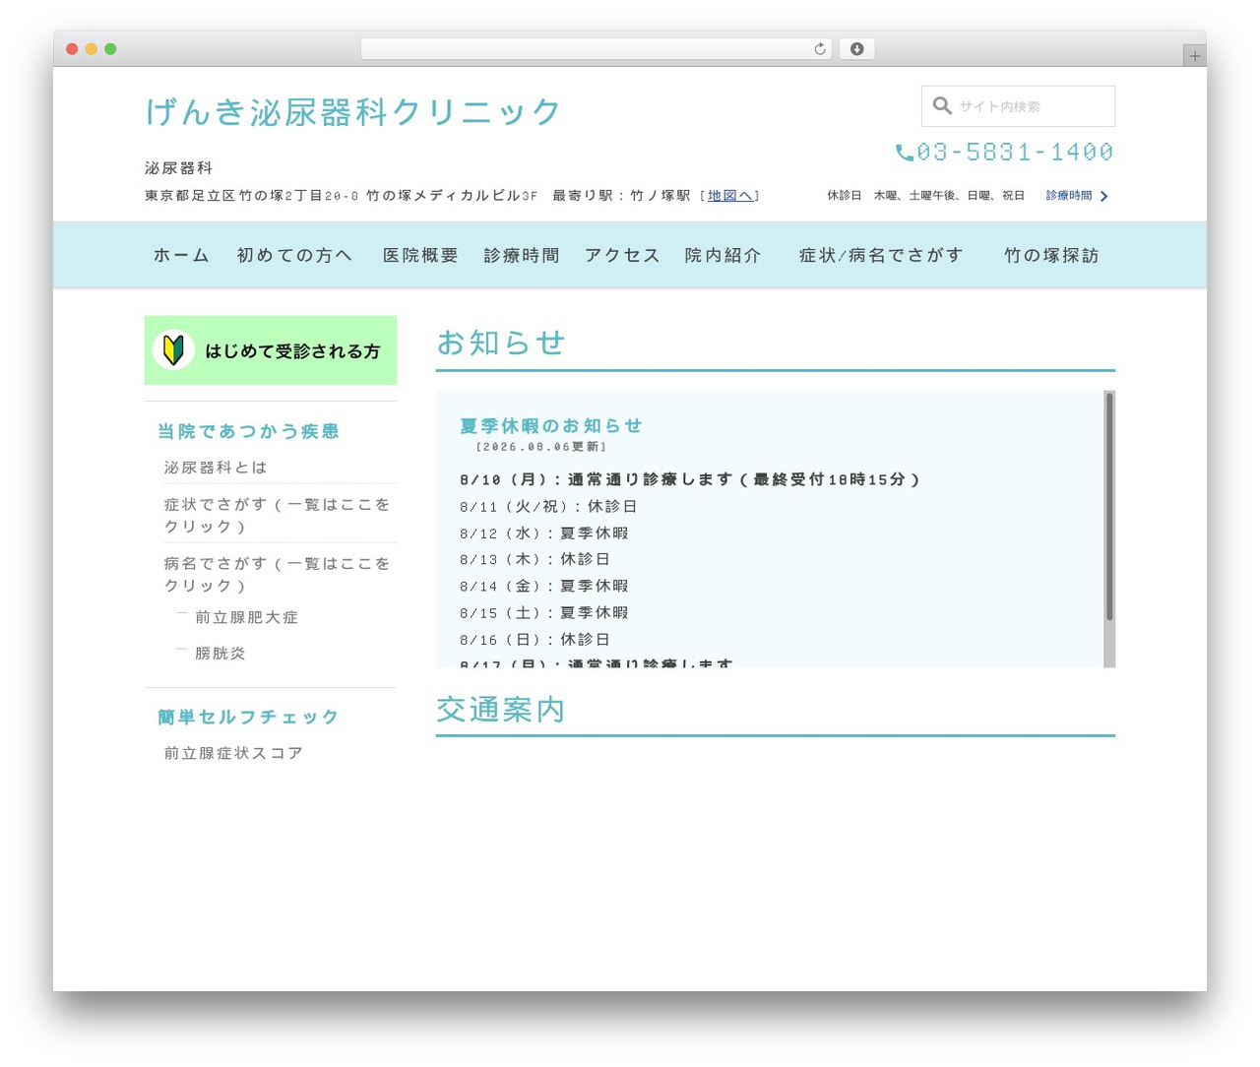Call the number 03-5831-1400
Viewport: 1260px width, 1067px height.
(1015, 153)
